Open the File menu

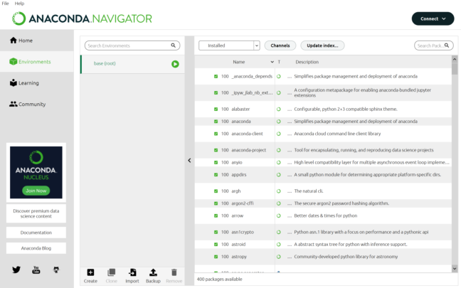tap(6, 4)
